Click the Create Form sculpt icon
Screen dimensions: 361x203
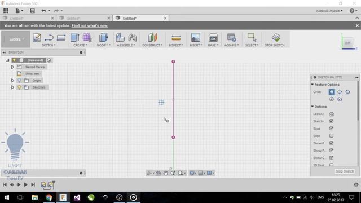pos(87,37)
